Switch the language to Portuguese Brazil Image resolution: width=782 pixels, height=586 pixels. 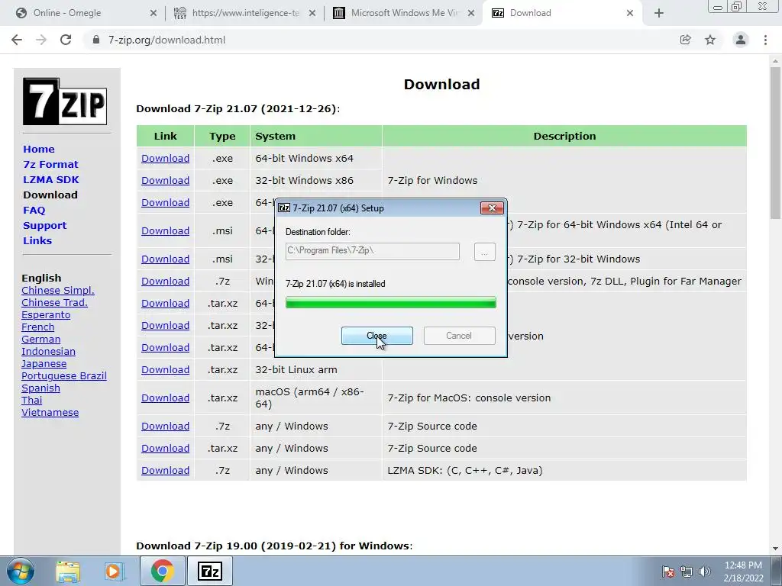[x=64, y=375]
